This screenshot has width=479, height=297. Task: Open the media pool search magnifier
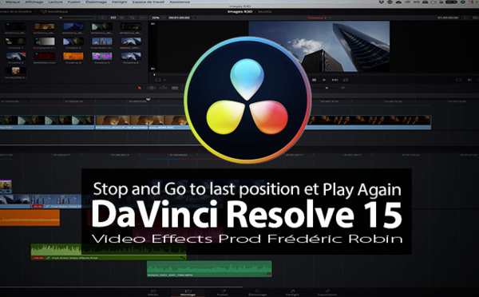tap(132, 18)
